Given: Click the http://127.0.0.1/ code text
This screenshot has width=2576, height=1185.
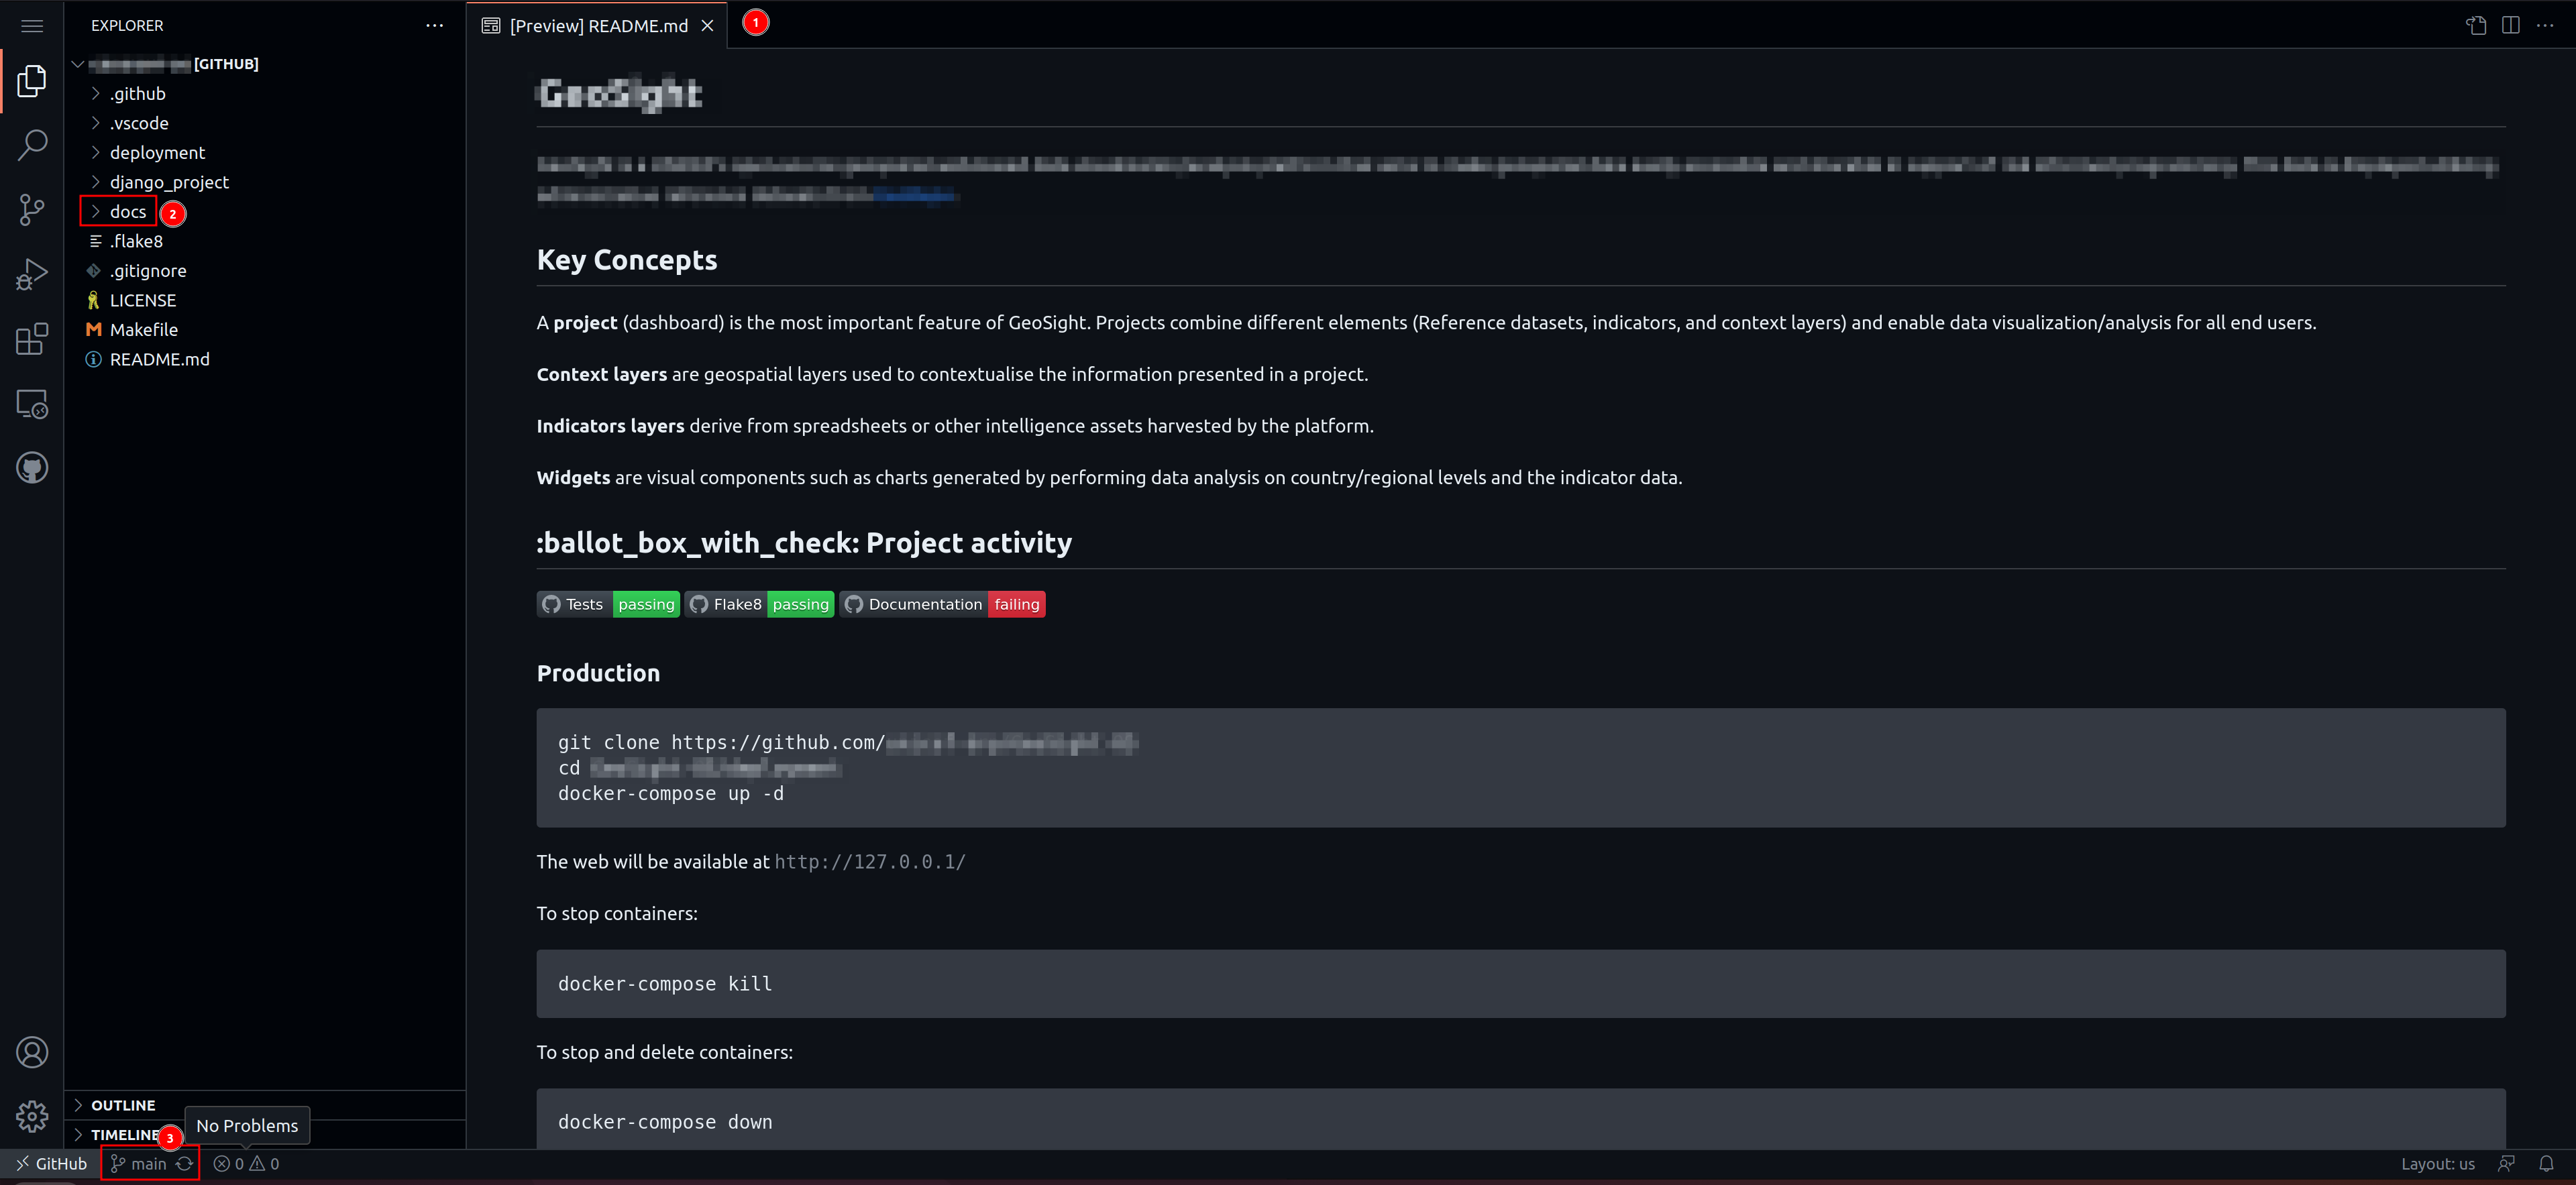Looking at the screenshot, I should (x=870, y=862).
